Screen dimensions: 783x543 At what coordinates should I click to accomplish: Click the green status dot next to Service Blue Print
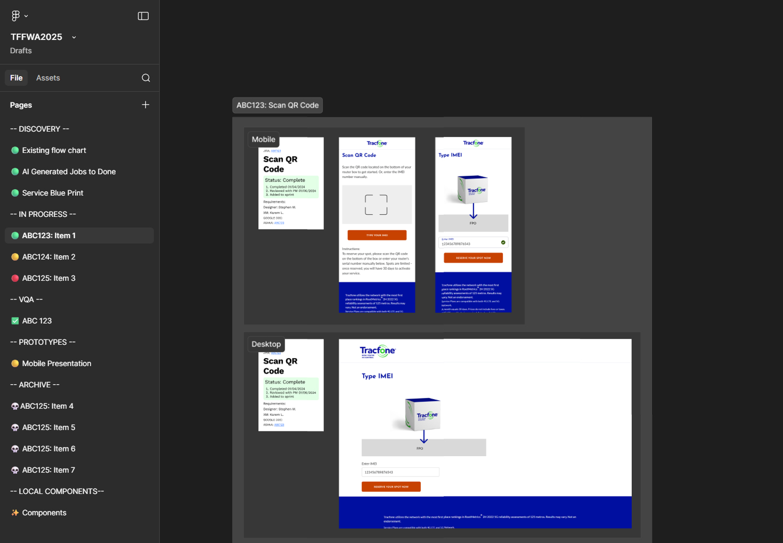pyautogui.click(x=14, y=192)
